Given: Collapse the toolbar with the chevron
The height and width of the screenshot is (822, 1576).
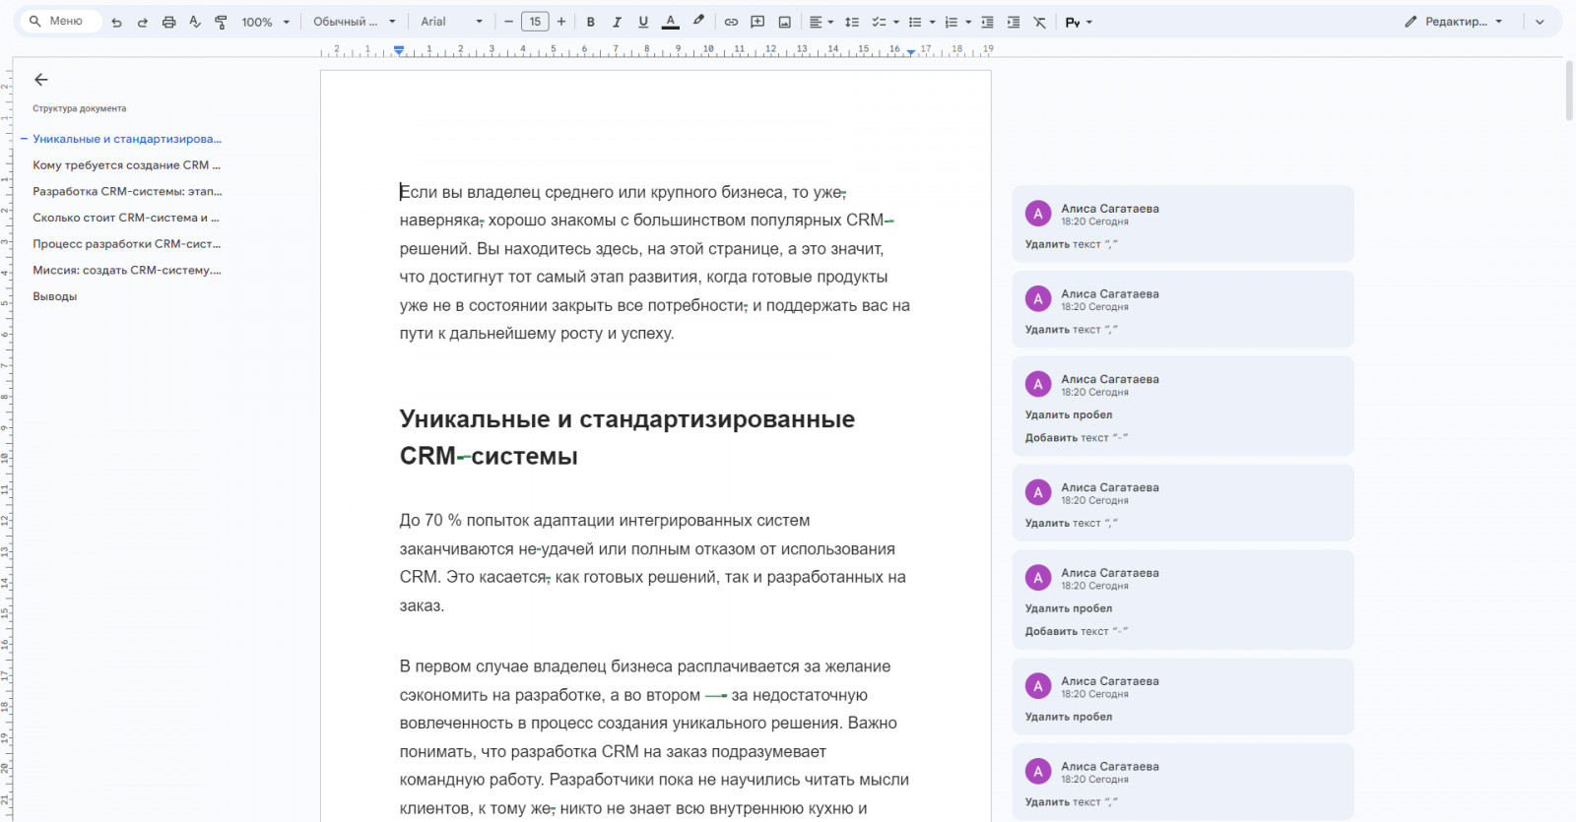Looking at the screenshot, I should click(x=1540, y=22).
